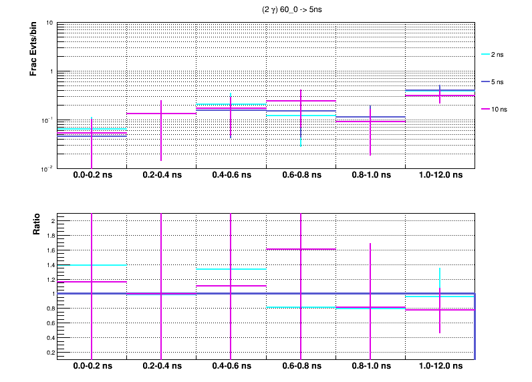Image resolution: width=532 pixels, height=382 pixels.
Task: Click the ratio plot's '0.6-0.8 ns' bin label
Action: point(300,367)
